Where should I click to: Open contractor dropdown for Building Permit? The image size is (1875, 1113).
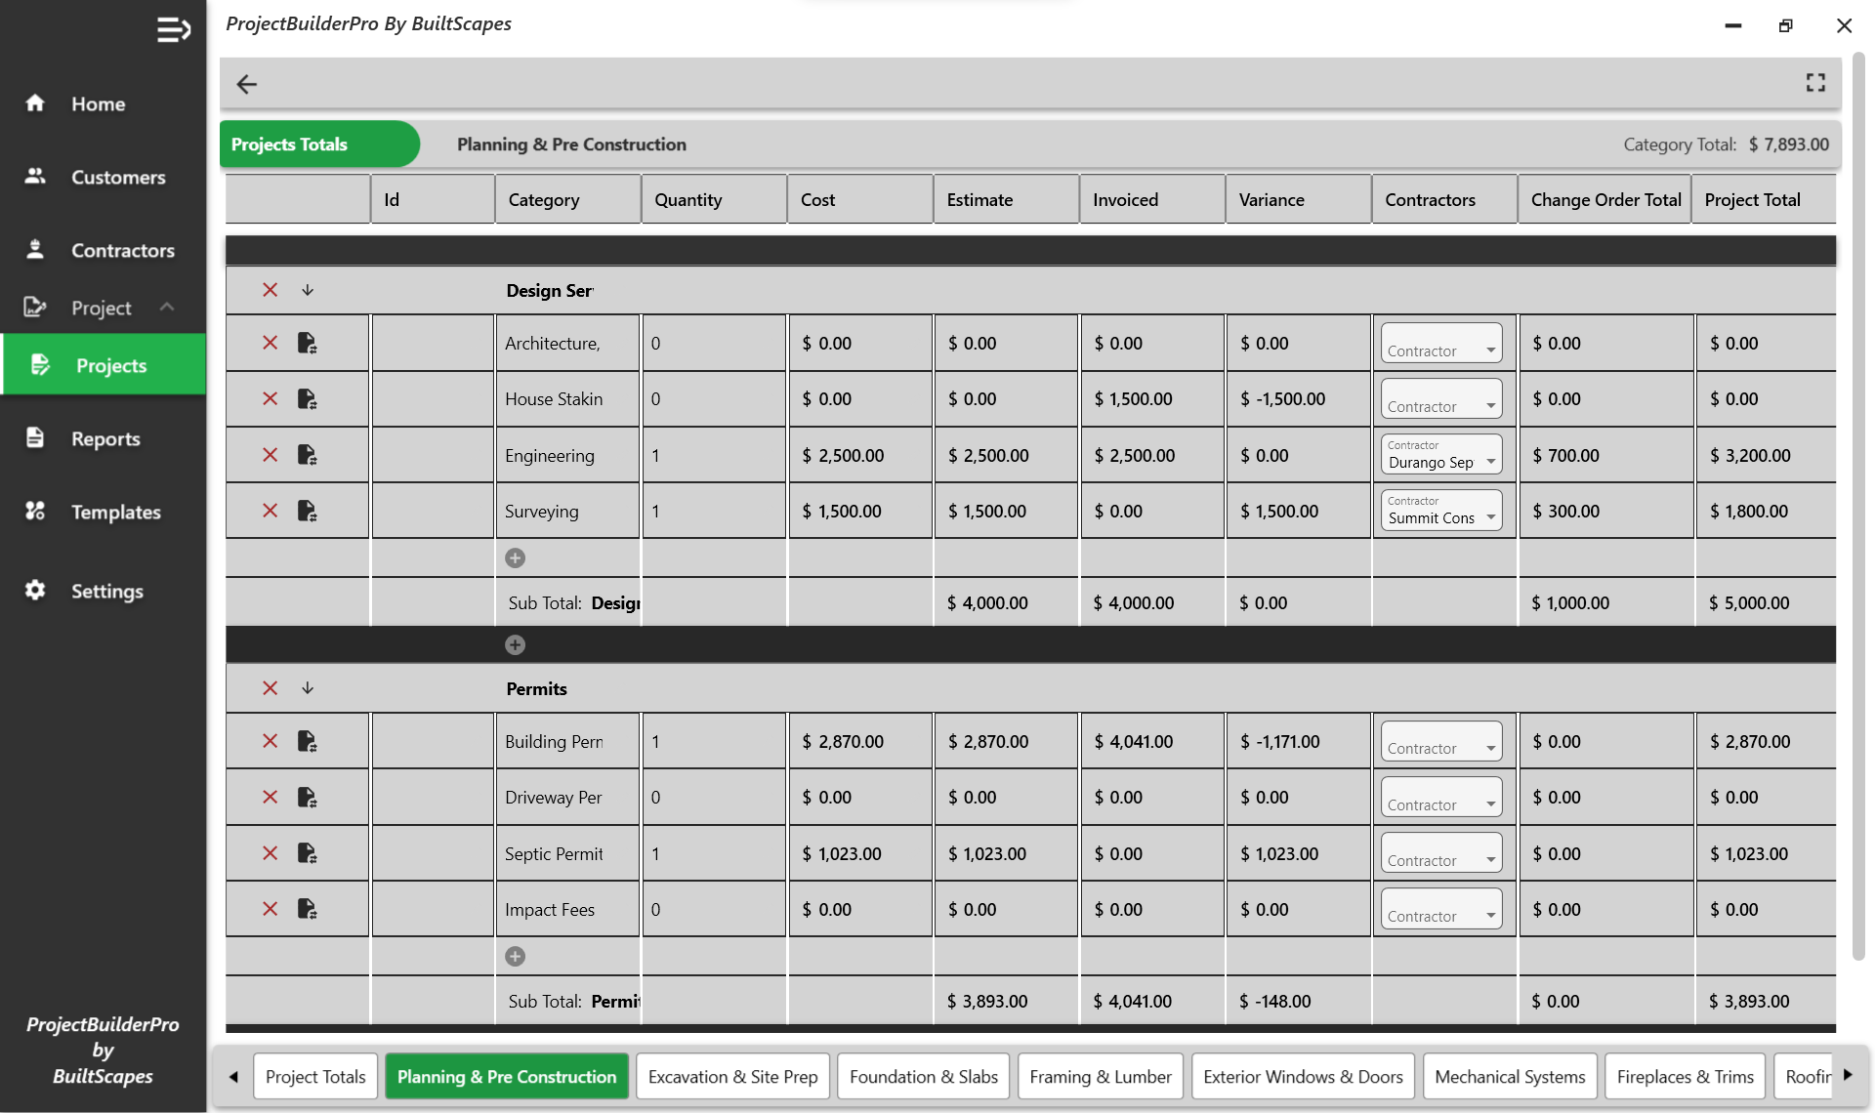(x=1441, y=742)
